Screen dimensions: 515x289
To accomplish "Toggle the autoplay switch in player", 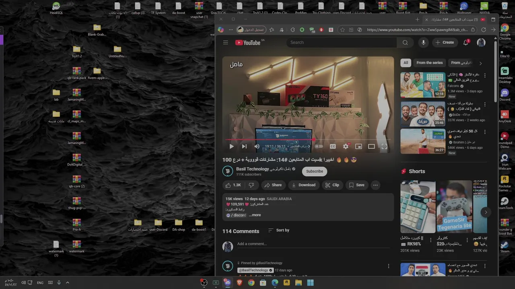I will 319,147.
